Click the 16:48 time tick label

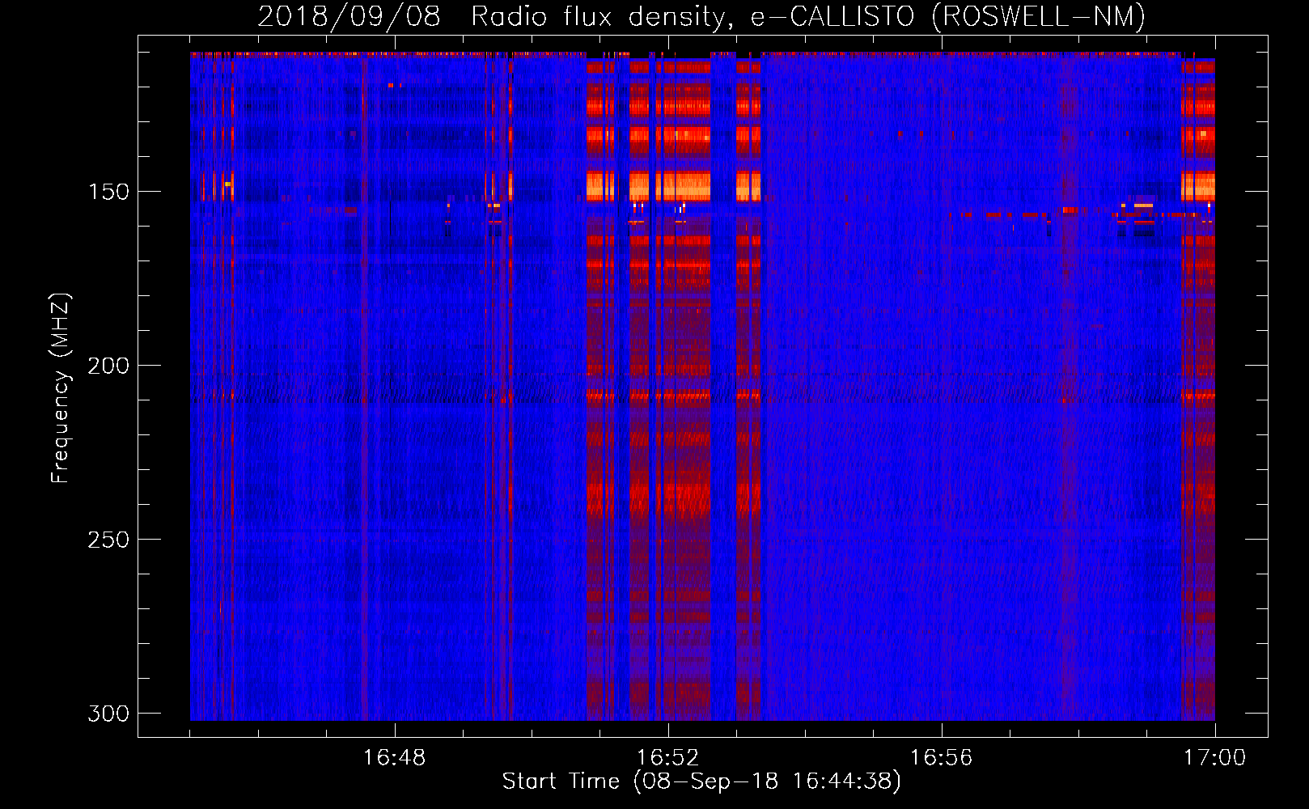395,758
